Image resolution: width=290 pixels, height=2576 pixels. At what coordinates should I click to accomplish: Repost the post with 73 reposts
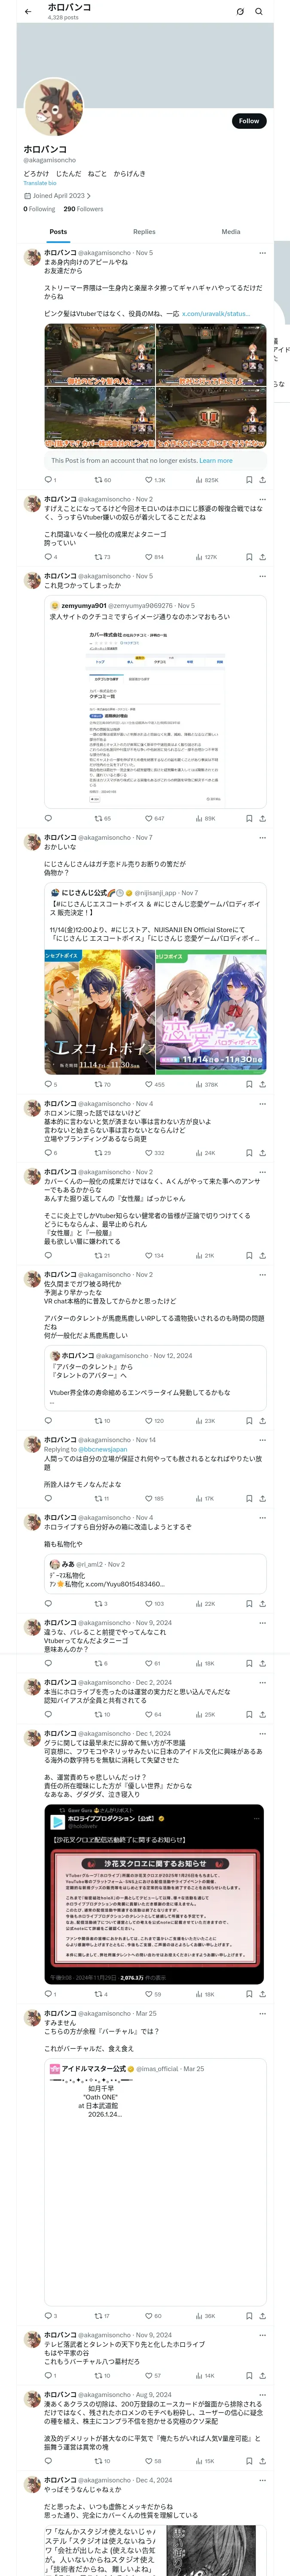97,557
